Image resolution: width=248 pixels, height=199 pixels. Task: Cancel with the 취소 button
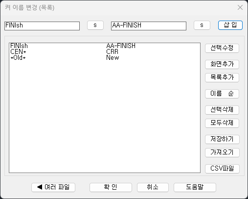pos(153,187)
